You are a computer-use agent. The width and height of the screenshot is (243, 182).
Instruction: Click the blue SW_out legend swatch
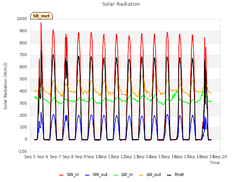tap(87, 175)
